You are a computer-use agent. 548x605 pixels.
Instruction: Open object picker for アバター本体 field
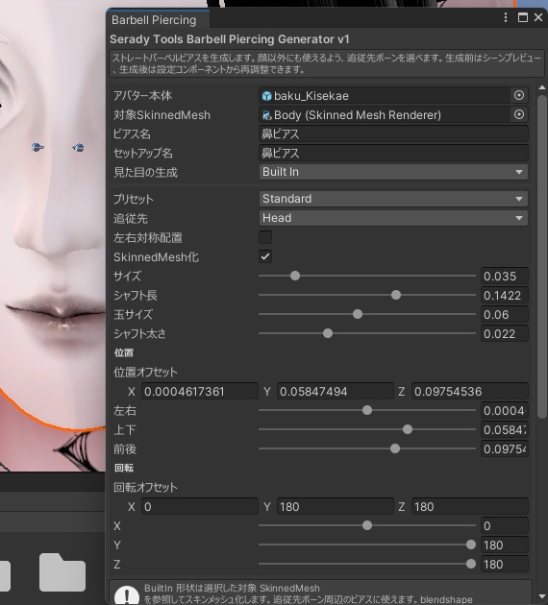coord(519,95)
